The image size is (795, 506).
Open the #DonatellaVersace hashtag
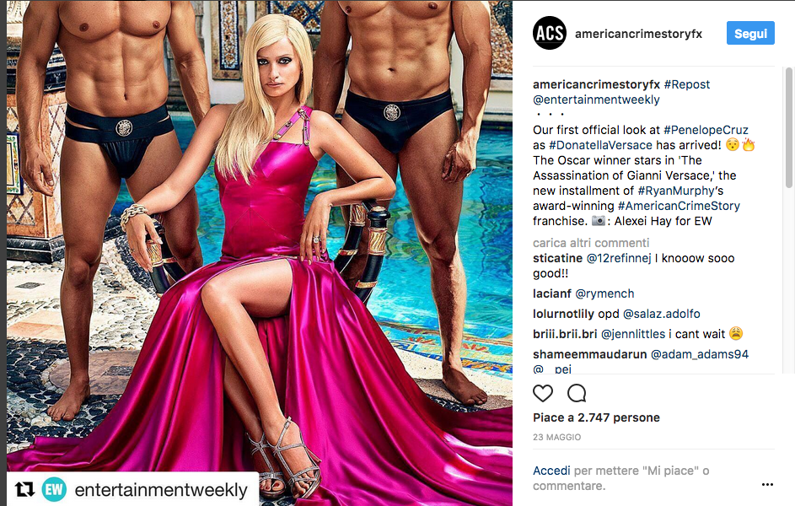(x=601, y=145)
